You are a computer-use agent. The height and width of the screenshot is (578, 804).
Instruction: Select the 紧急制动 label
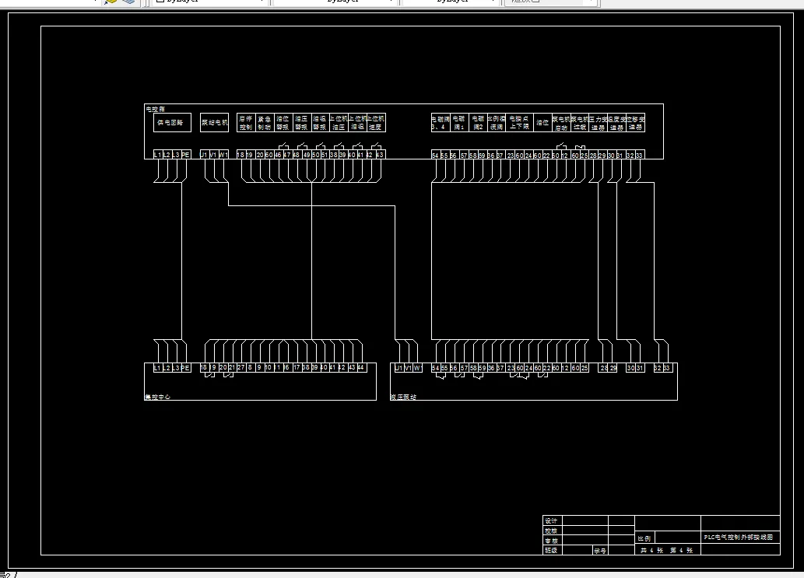point(265,122)
